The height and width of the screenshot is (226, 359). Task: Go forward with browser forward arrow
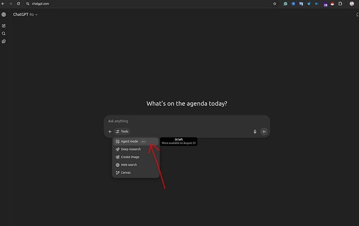click(x=11, y=4)
